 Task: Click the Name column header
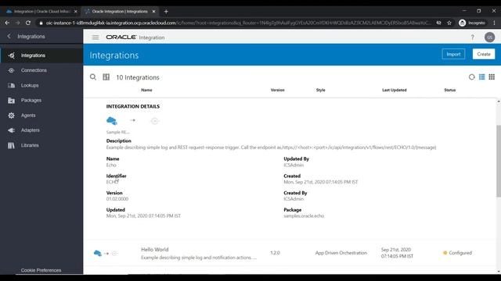146,91
